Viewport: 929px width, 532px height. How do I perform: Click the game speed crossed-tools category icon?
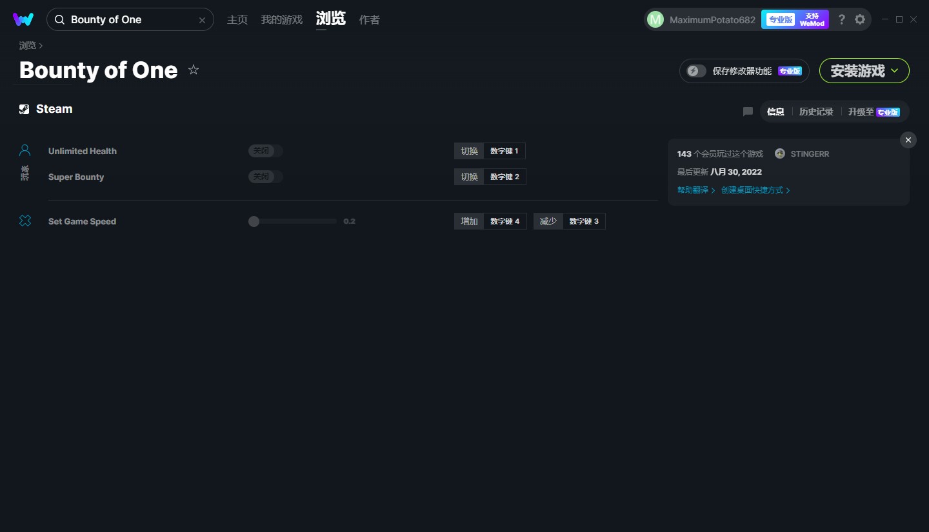click(25, 221)
